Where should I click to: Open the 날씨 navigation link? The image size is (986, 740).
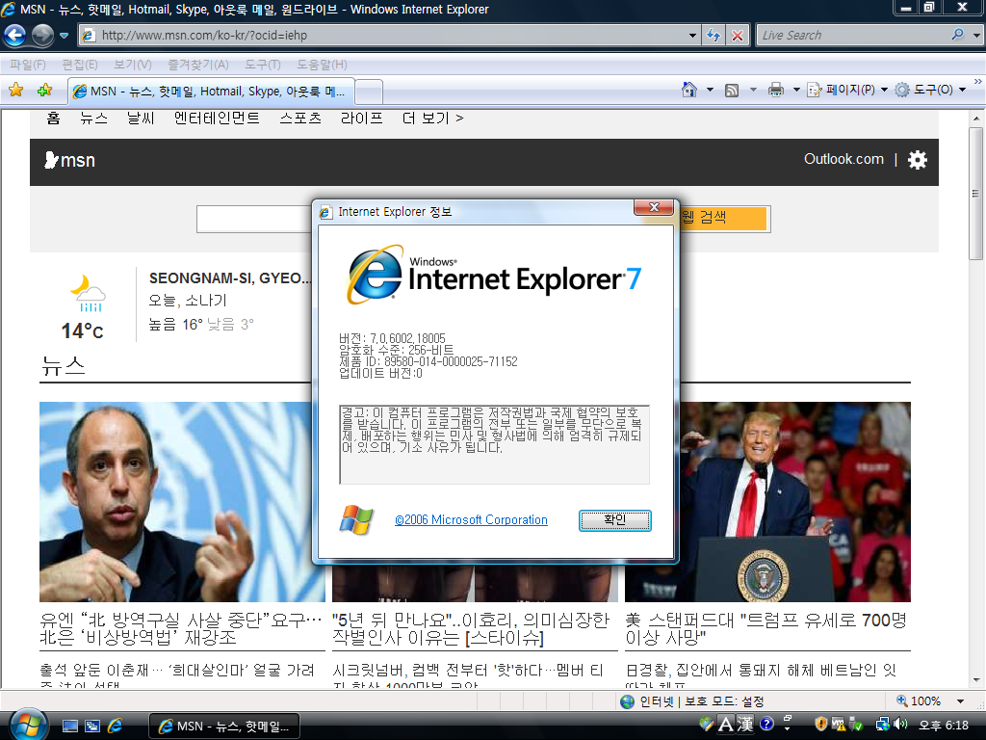pos(141,119)
